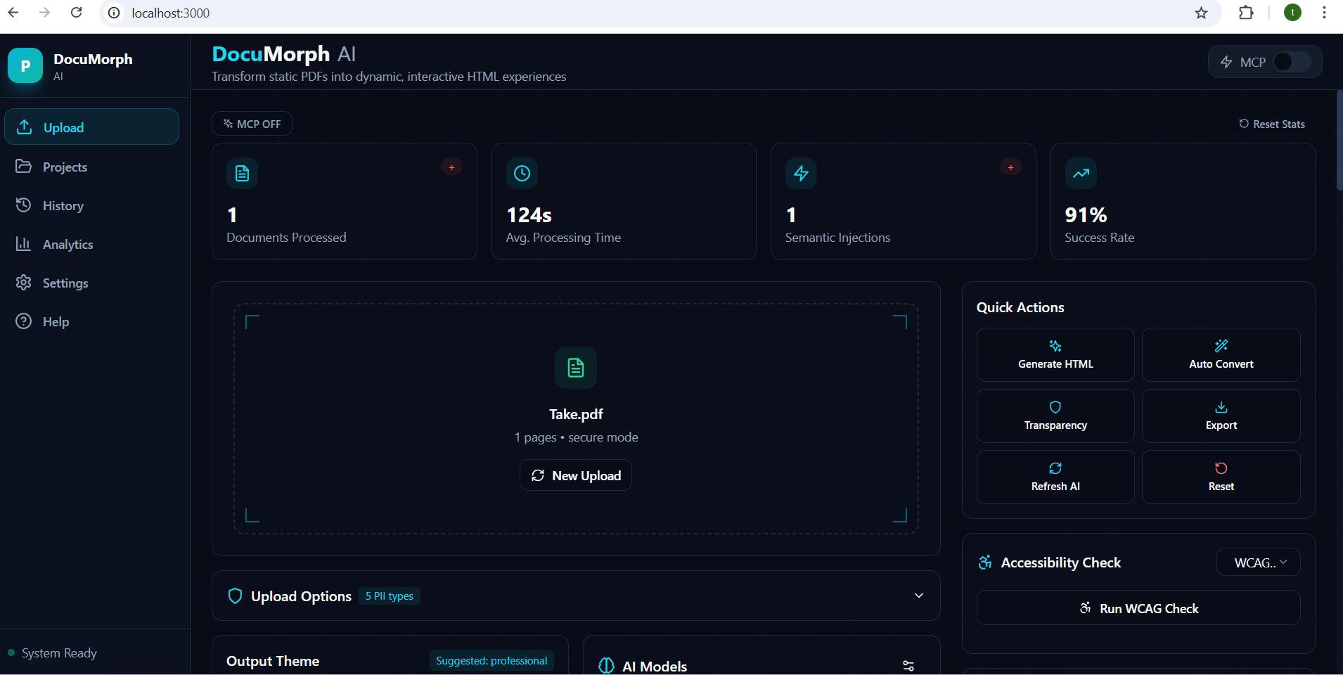Open the Transparency quick action

point(1055,416)
